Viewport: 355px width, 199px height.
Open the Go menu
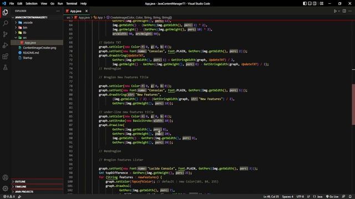[x=52, y=4]
